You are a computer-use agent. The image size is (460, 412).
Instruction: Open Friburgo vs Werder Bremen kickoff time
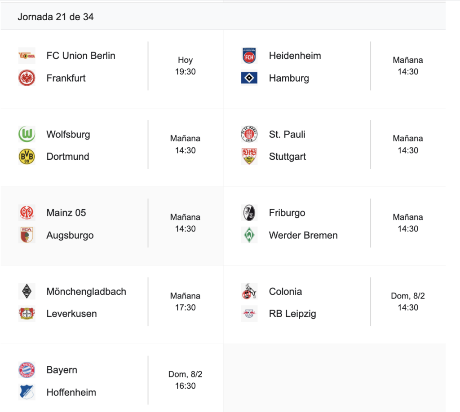click(x=408, y=223)
